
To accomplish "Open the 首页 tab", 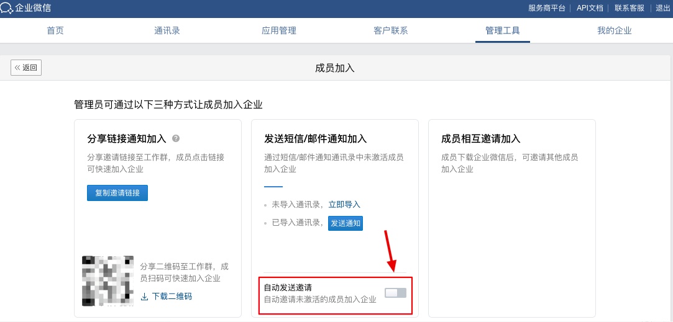I will (x=55, y=30).
